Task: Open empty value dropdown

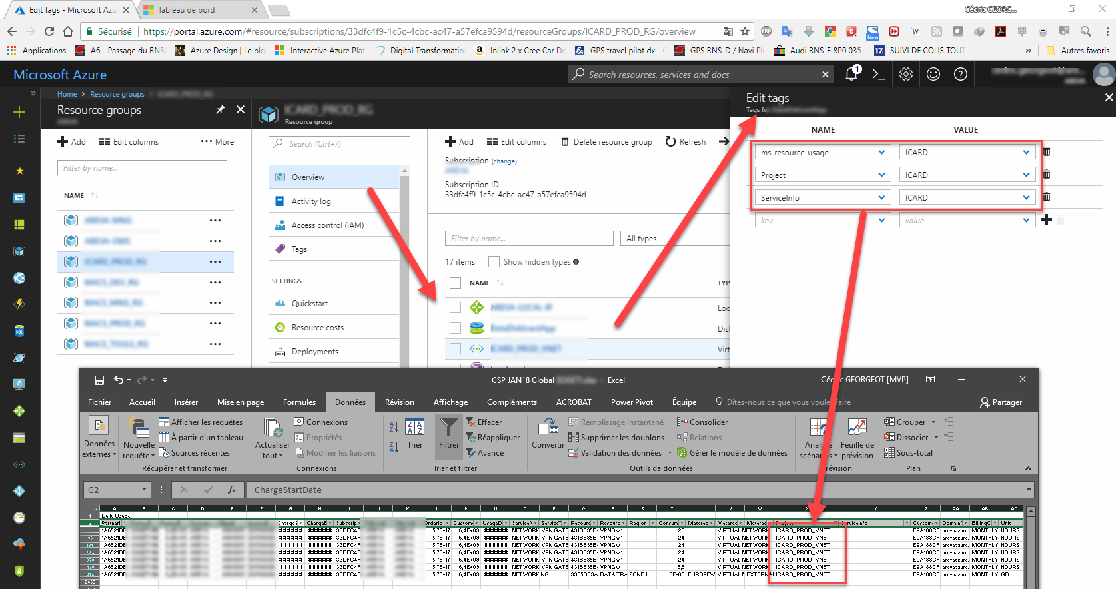Action: point(1026,221)
